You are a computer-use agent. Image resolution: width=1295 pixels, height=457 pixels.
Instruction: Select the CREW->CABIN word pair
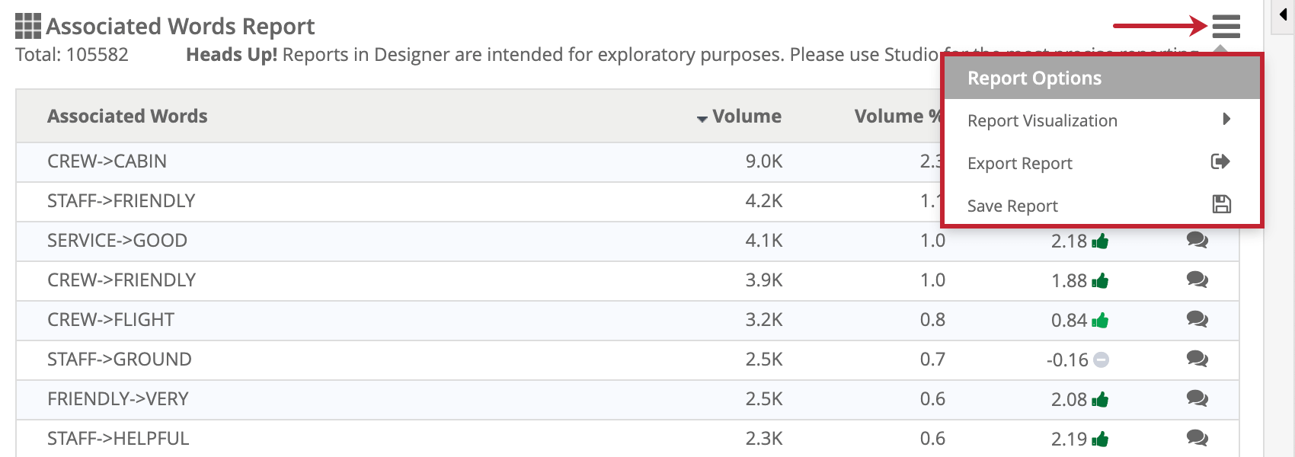(107, 161)
